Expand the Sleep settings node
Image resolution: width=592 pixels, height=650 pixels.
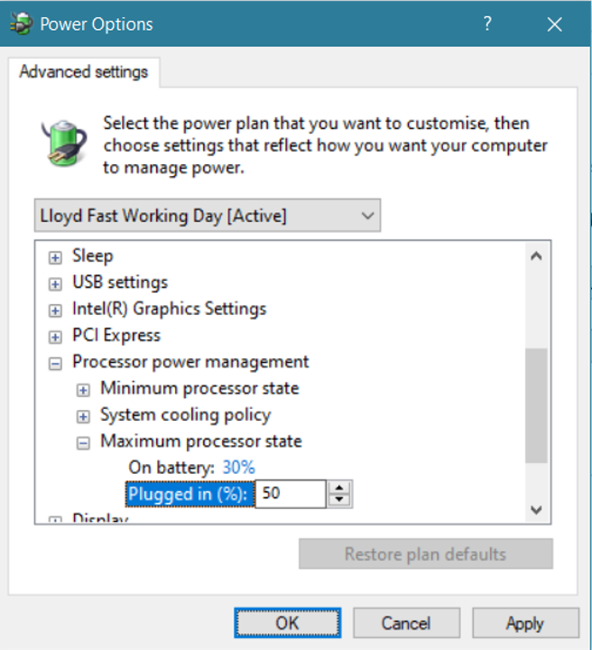tap(56, 257)
